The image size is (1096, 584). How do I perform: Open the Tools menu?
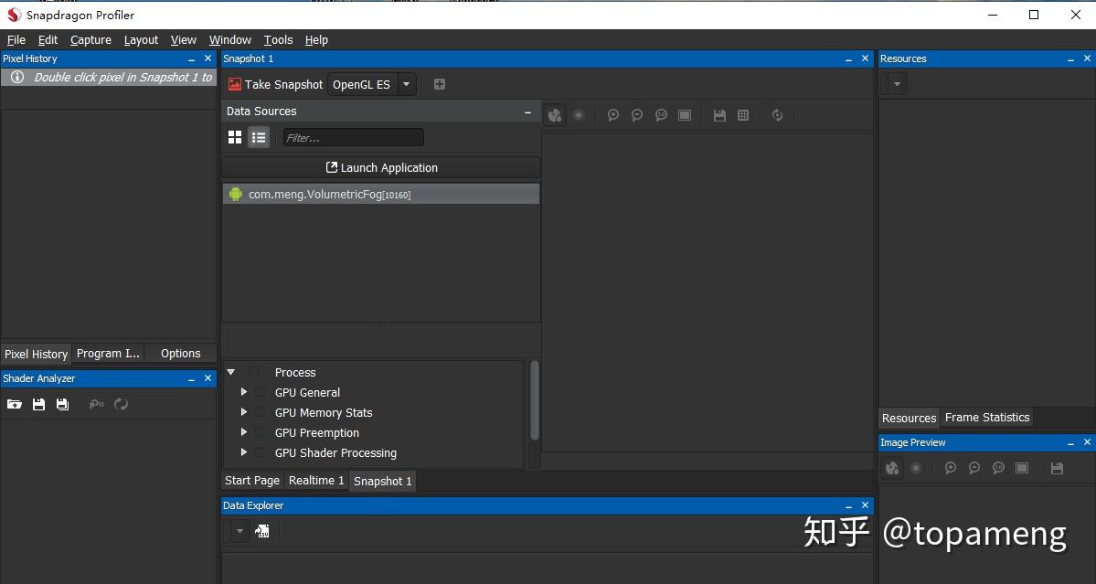point(278,40)
